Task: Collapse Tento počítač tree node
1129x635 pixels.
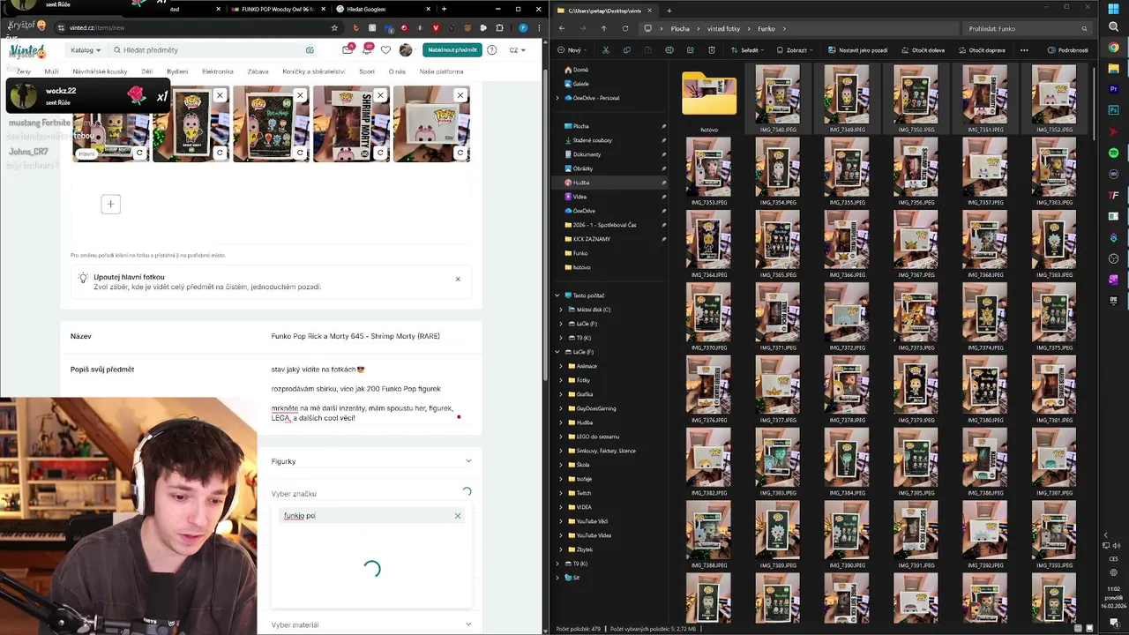Action: [x=557, y=295]
